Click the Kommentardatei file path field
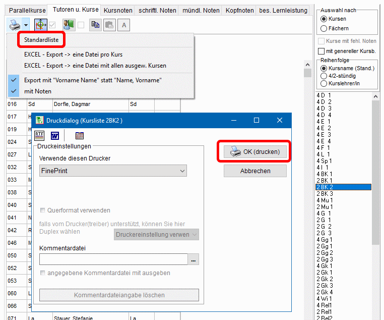384x320 pixels. (x=113, y=259)
